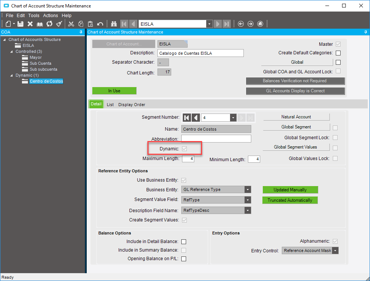The image size is (370, 281).
Task: Switch to the Display Order tab
Action: (x=132, y=105)
